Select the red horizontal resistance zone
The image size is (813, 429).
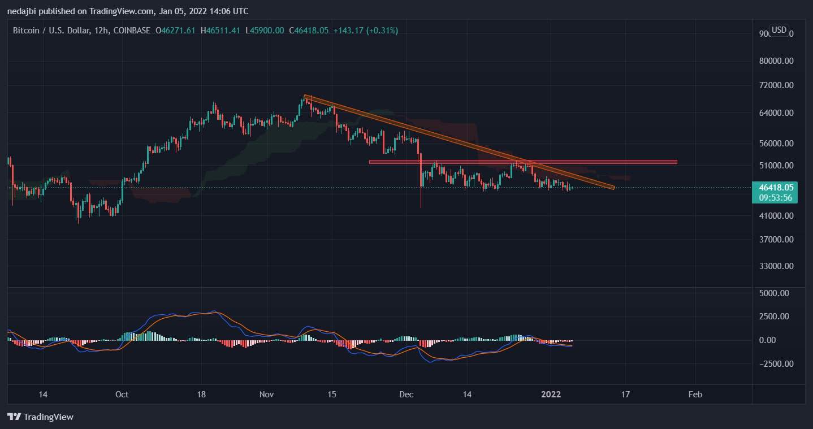tap(523, 162)
